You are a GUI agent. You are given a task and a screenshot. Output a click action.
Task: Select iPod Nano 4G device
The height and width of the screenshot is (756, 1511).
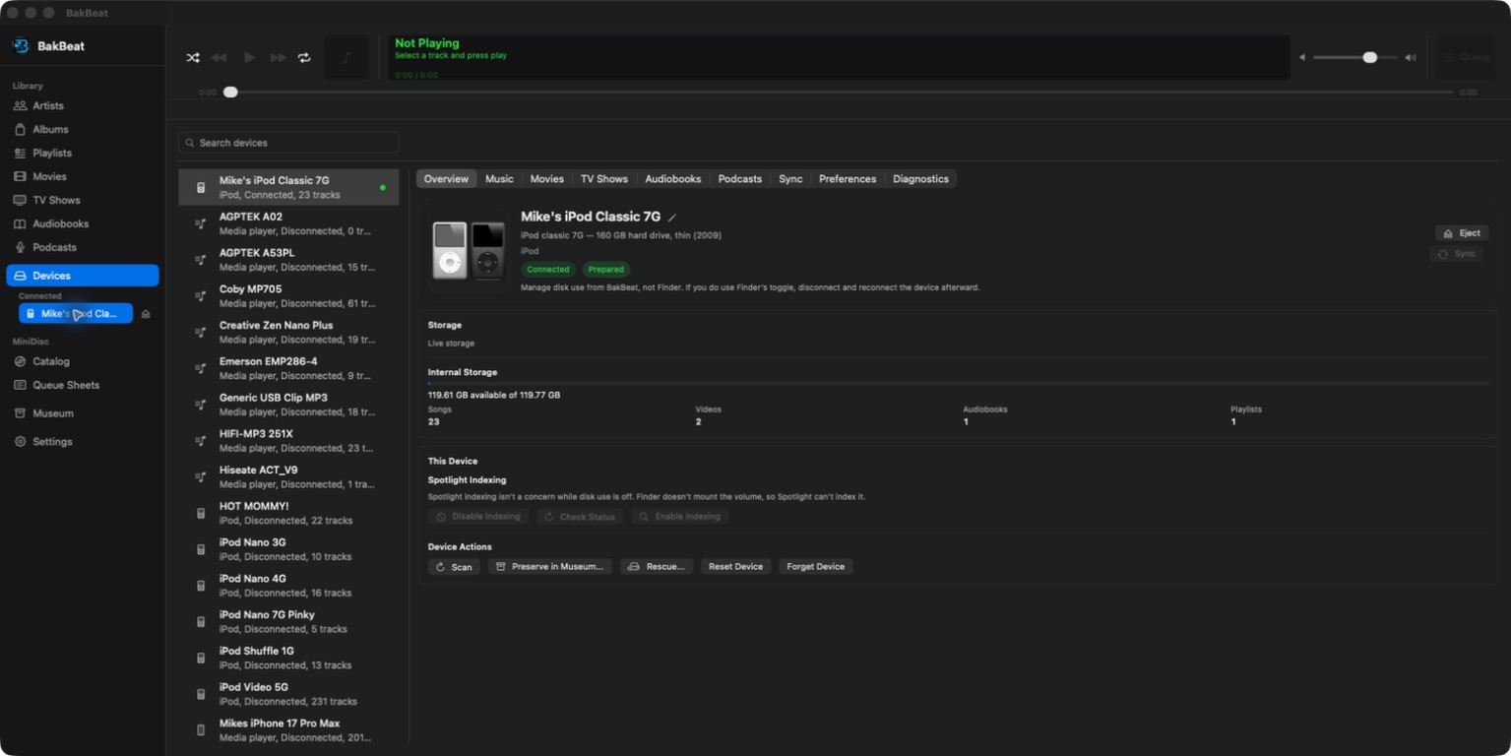[288, 586]
